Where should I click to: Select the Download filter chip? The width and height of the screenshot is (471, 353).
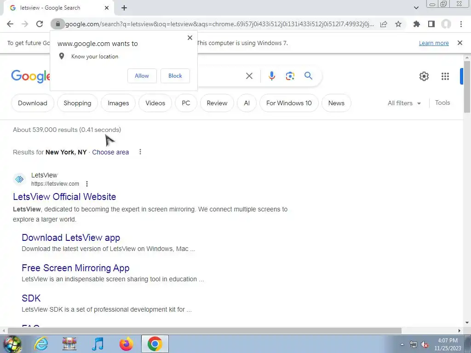pos(33,103)
